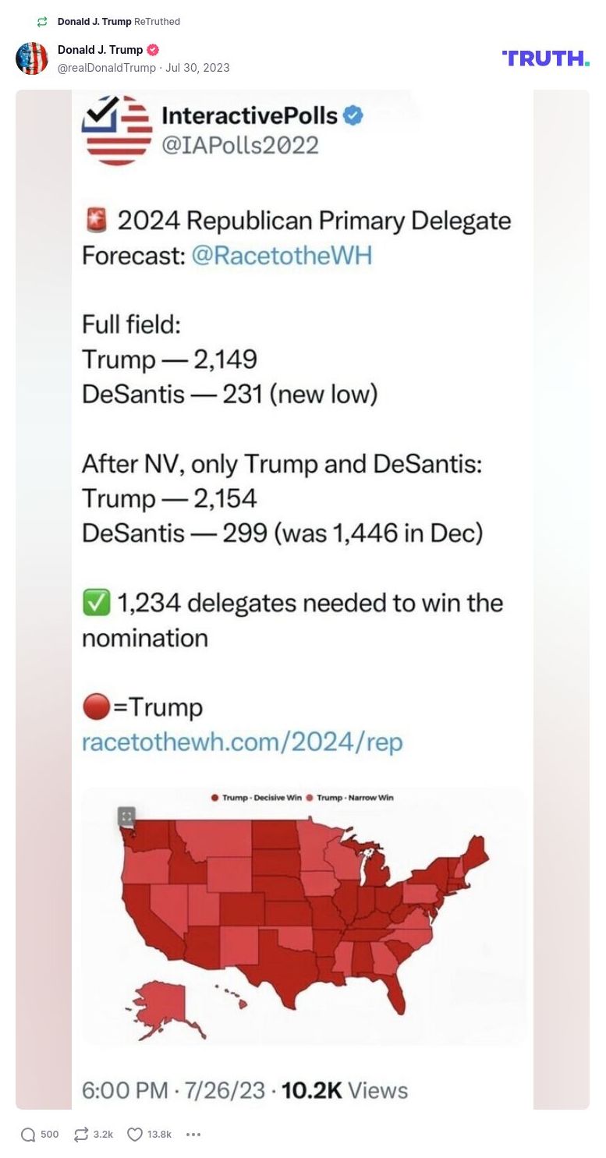This screenshot has height=1158, width=606.
Task: Click the InteractivePolls flag checkmark avatar
Action: point(117,129)
